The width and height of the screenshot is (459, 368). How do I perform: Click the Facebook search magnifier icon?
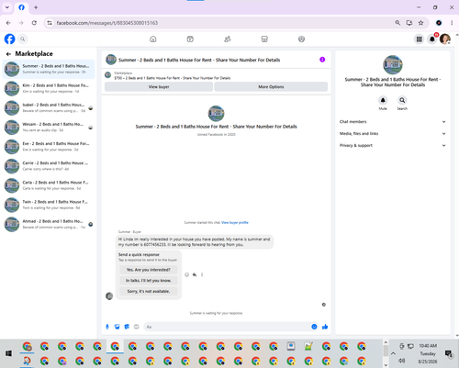[23, 39]
